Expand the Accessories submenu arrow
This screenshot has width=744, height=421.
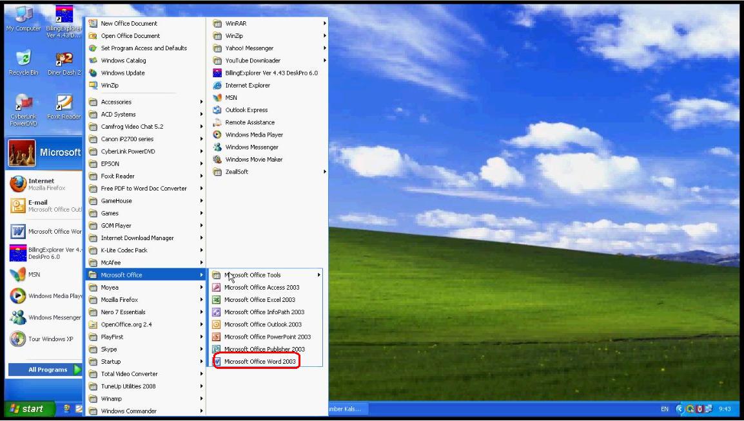pyautogui.click(x=201, y=102)
